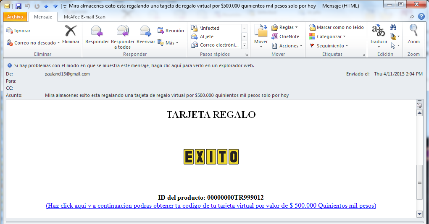Expand the Más dropdown
This screenshot has width=429, height=224.
point(168,43)
